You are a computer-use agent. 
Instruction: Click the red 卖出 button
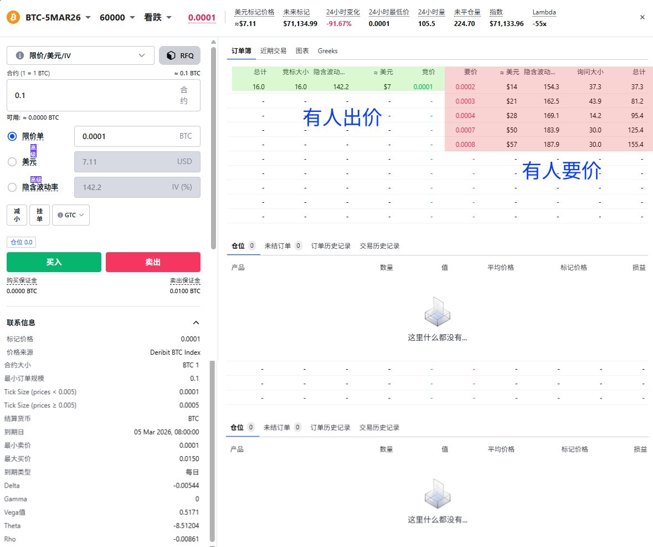coord(153,262)
